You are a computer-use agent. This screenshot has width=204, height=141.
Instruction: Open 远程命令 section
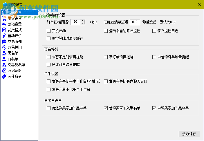[x=15, y=76]
